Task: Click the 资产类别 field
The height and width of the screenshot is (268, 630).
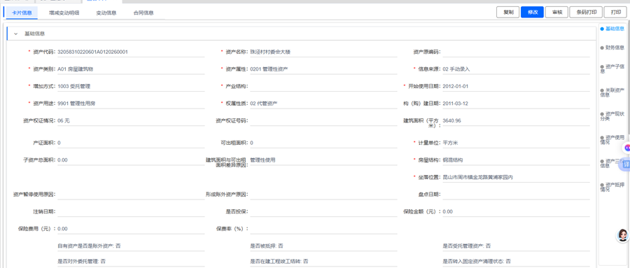Action: pos(131,69)
